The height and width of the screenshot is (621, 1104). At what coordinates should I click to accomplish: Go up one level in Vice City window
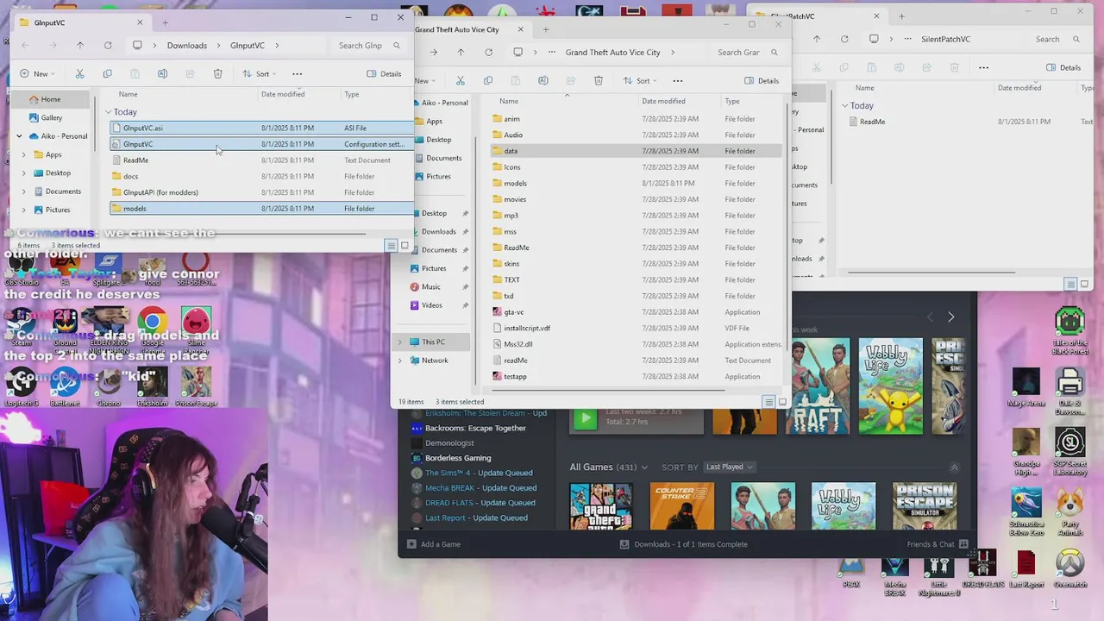tap(461, 53)
